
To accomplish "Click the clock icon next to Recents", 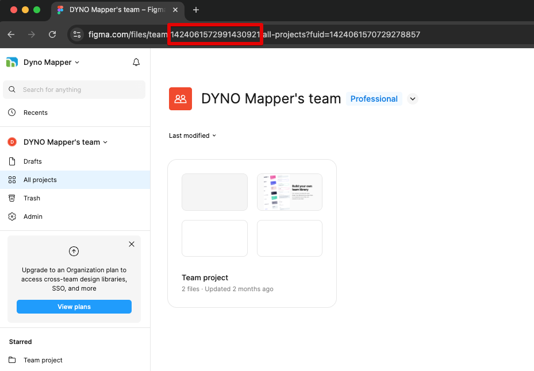I will pos(12,113).
